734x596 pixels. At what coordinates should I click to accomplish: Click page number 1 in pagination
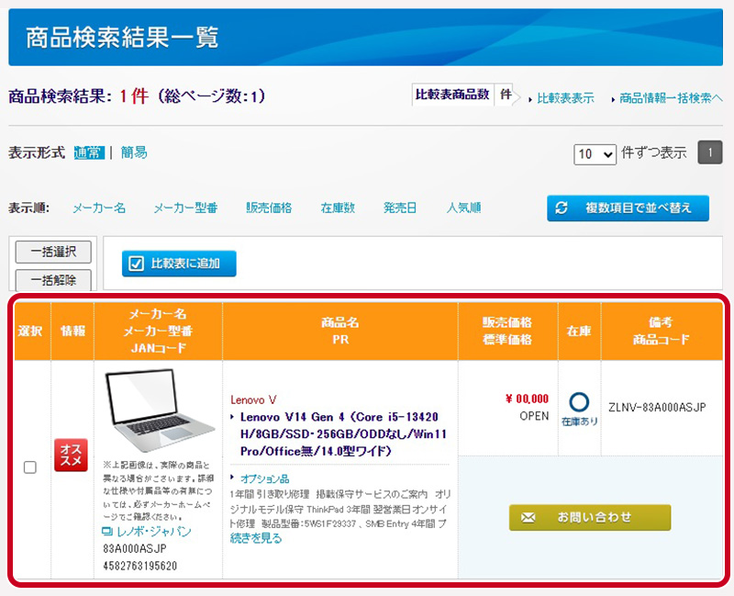710,152
